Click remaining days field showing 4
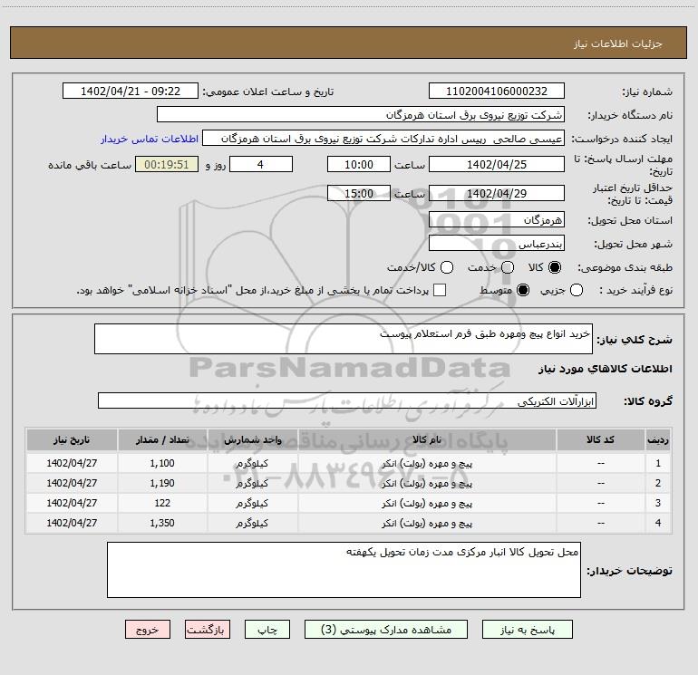This screenshot has width=698, height=675. (x=261, y=164)
